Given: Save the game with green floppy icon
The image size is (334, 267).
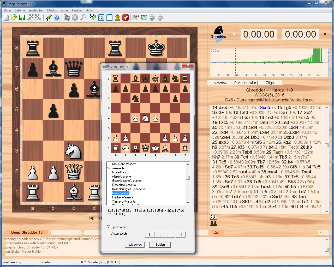Looking at the screenshot, I should click(x=22, y=17).
